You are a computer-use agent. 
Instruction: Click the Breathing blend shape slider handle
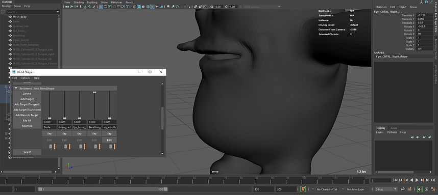[x=94, y=92]
